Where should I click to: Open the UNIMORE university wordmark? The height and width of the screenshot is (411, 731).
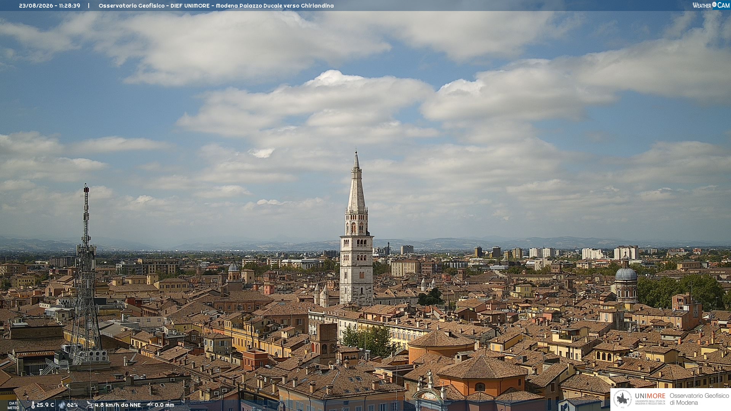[x=650, y=398]
